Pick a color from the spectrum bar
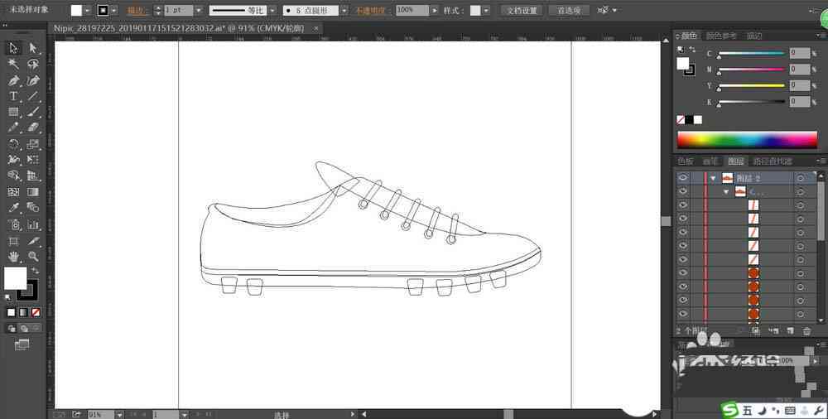This screenshot has height=419, width=828. point(747,139)
